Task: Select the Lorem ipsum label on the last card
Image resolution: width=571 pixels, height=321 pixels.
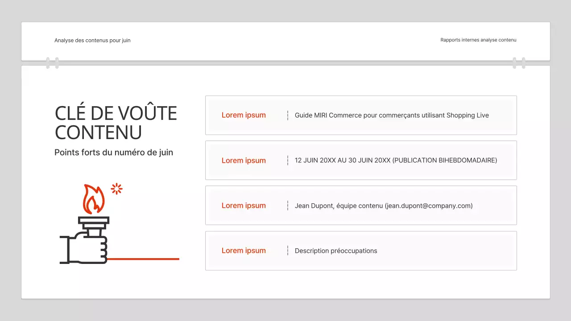Action: [x=244, y=251]
